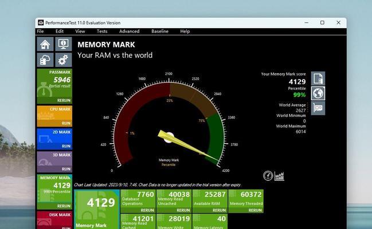Close the PerformanceTest window
The width and height of the screenshot is (372, 229).
click(339, 22)
